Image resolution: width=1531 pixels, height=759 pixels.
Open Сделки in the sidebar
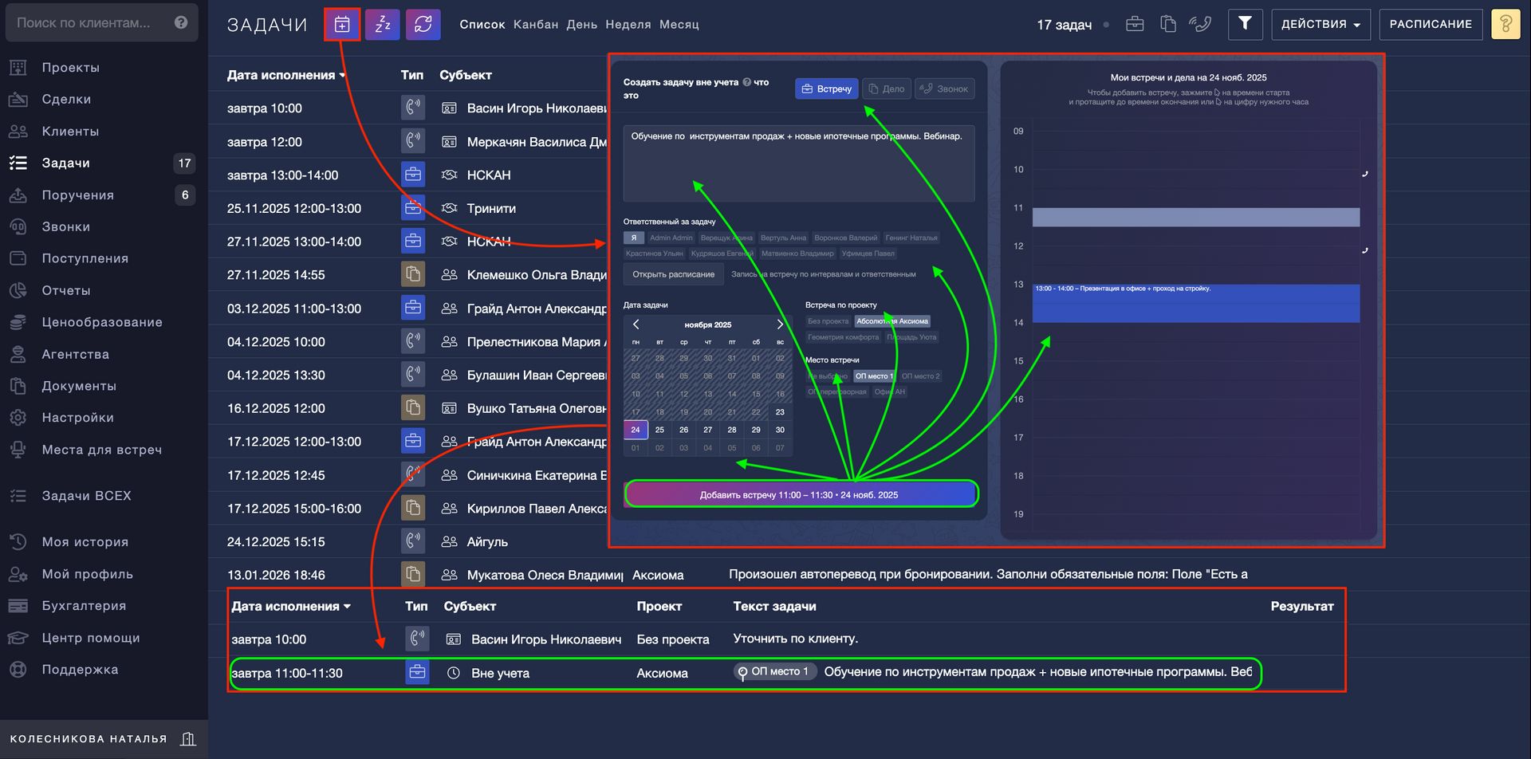tap(66, 100)
